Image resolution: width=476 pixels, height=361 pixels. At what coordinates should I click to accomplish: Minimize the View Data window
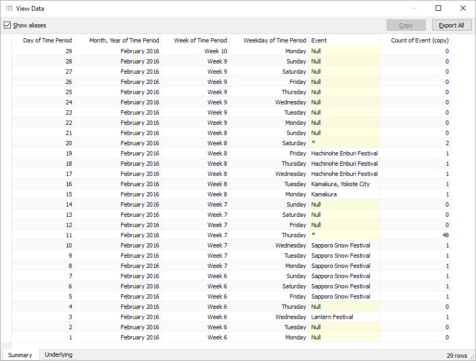[x=414, y=8]
